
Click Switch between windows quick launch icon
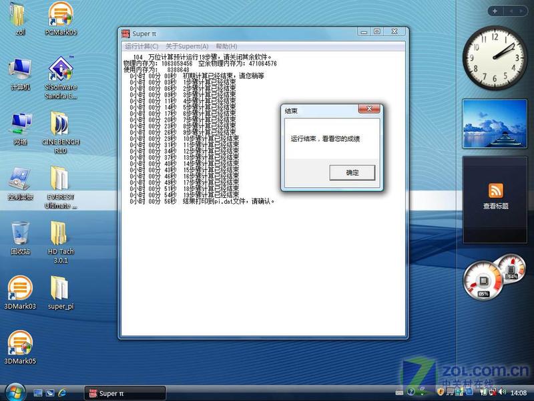pos(50,393)
